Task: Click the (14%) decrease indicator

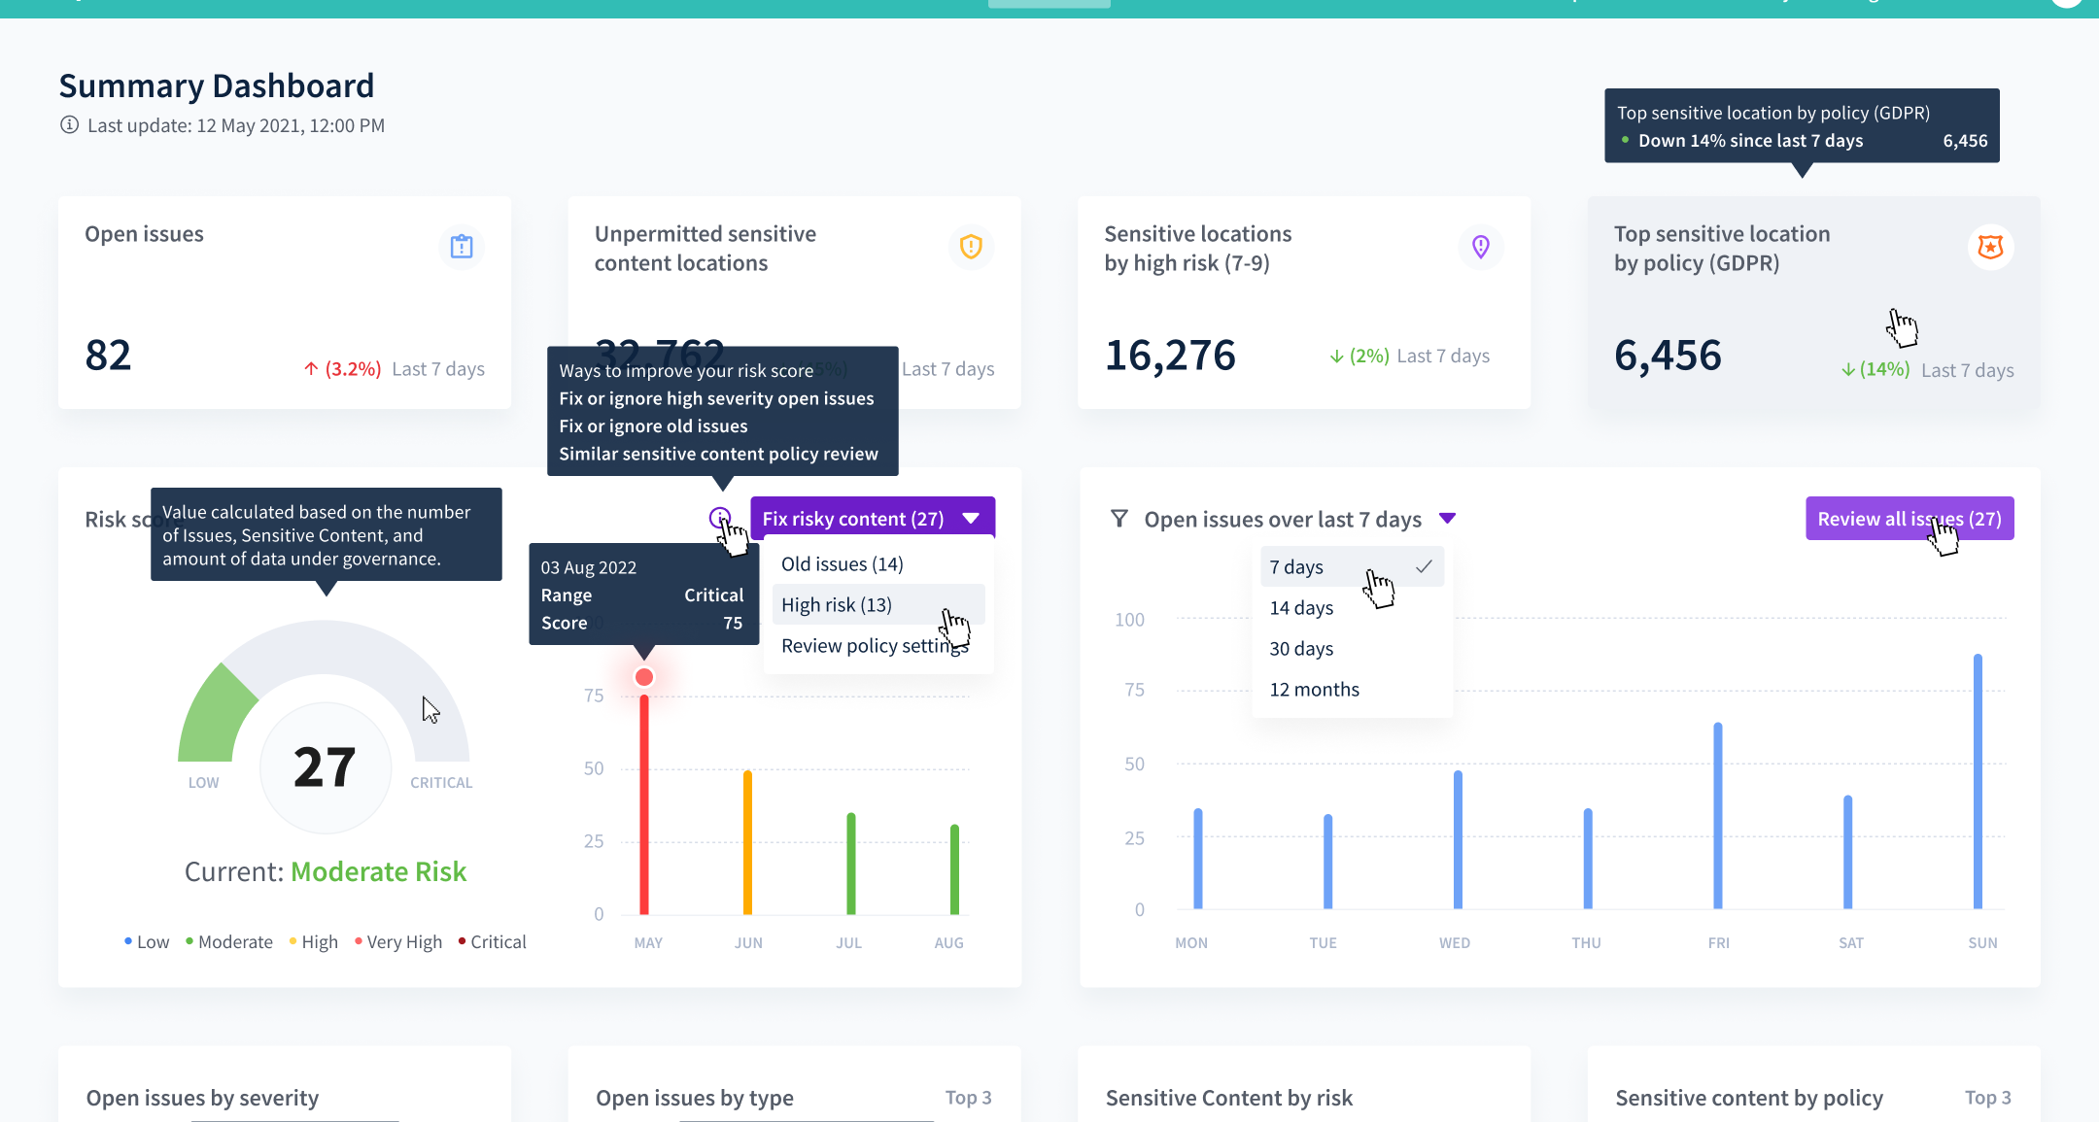Action: click(x=1875, y=369)
